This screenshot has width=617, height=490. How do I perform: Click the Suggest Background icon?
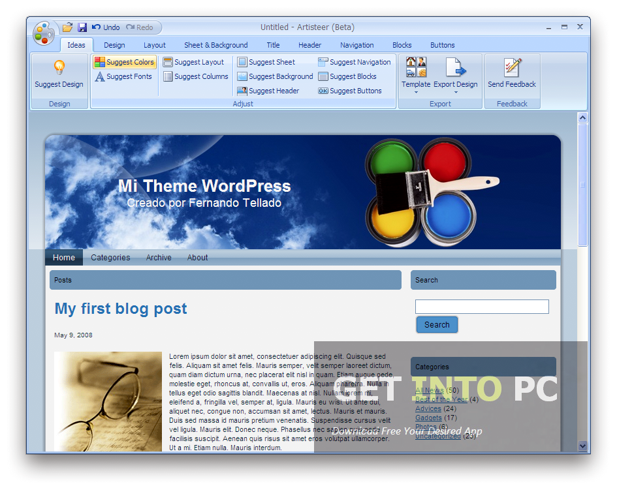[x=242, y=76]
